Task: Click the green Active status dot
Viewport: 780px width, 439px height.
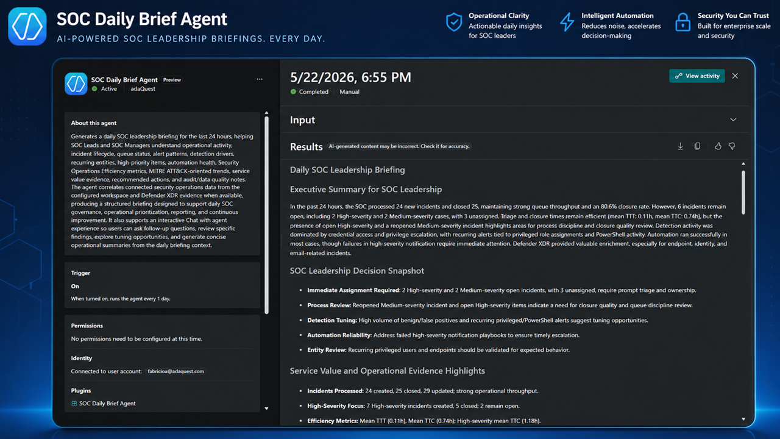Action: (x=94, y=89)
